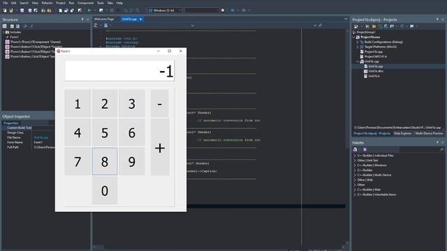Viewport: 447px width, 251px height.
Task: Open the dropdown chevron in editor navigation bar
Action: 193,25
